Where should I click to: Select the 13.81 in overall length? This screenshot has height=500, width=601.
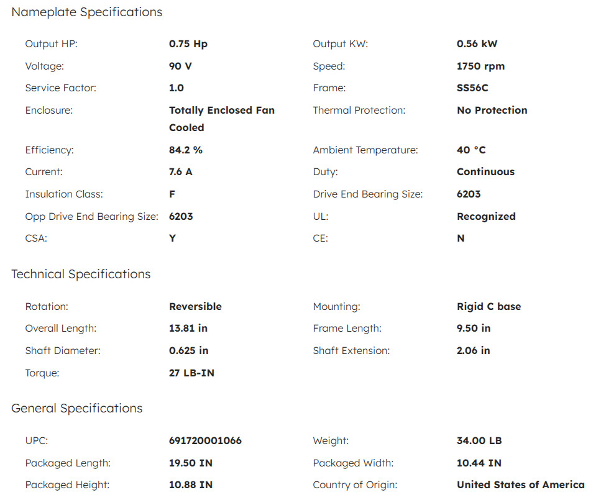click(188, 329)
